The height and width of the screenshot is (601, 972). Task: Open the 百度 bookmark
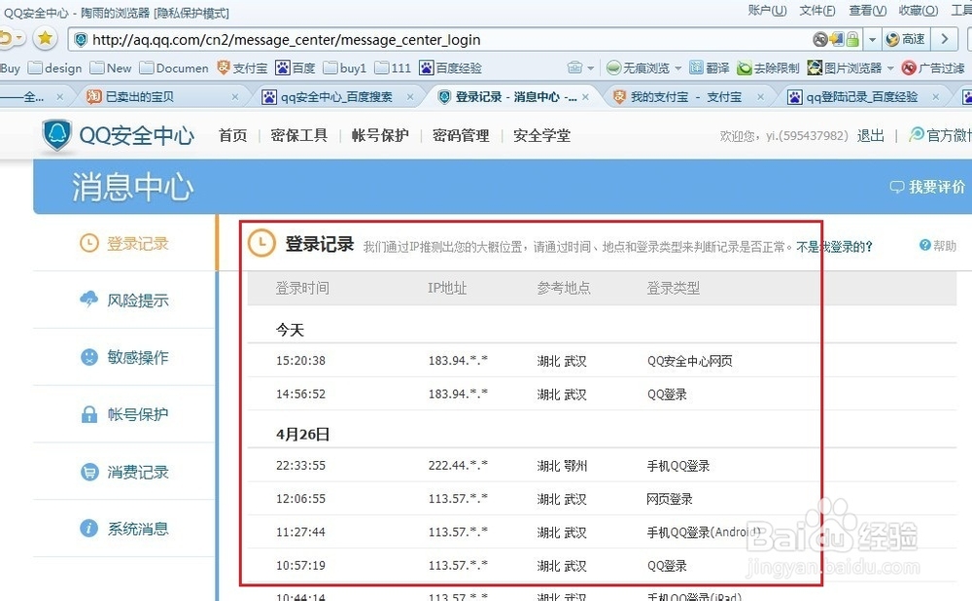pos(295,68)
